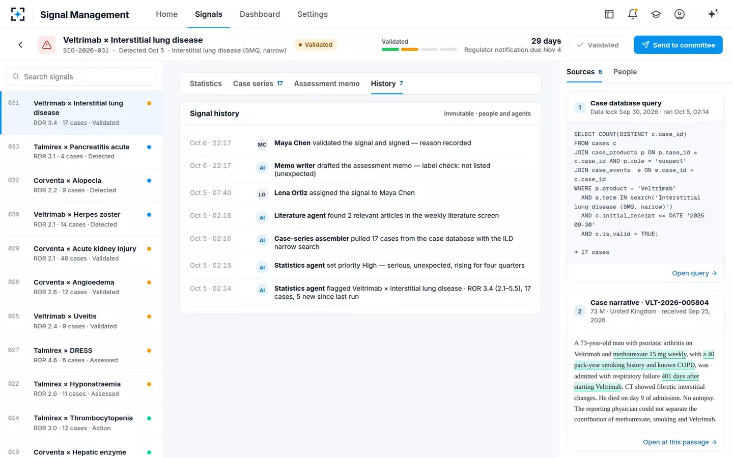Open the Signals nav tab
Viewport: 733px width, 458px height.
point(209,14)
